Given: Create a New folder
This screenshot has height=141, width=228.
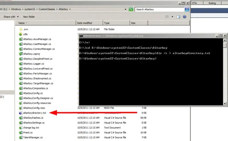Looking at the screenshot, I should pos(29,17).
